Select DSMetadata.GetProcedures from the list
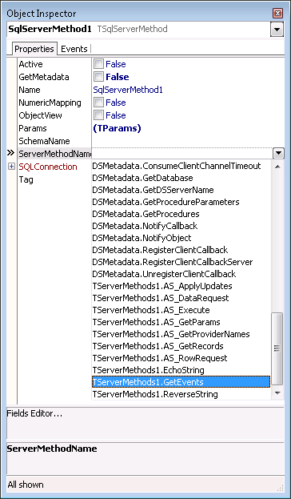This screenshot has height=499, width=291. coord(181,214)
